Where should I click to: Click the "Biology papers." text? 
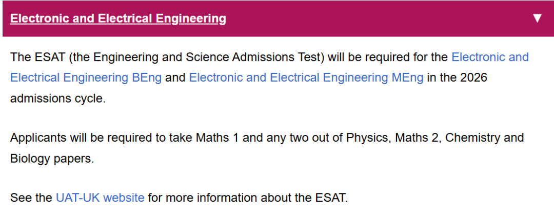pos(52,159)
